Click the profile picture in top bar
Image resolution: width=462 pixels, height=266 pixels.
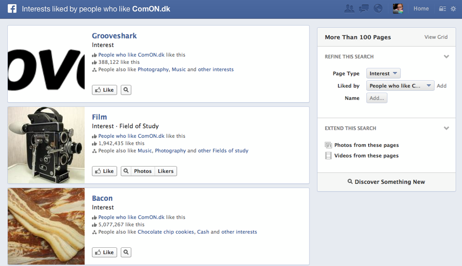click(x=398, y=9)
